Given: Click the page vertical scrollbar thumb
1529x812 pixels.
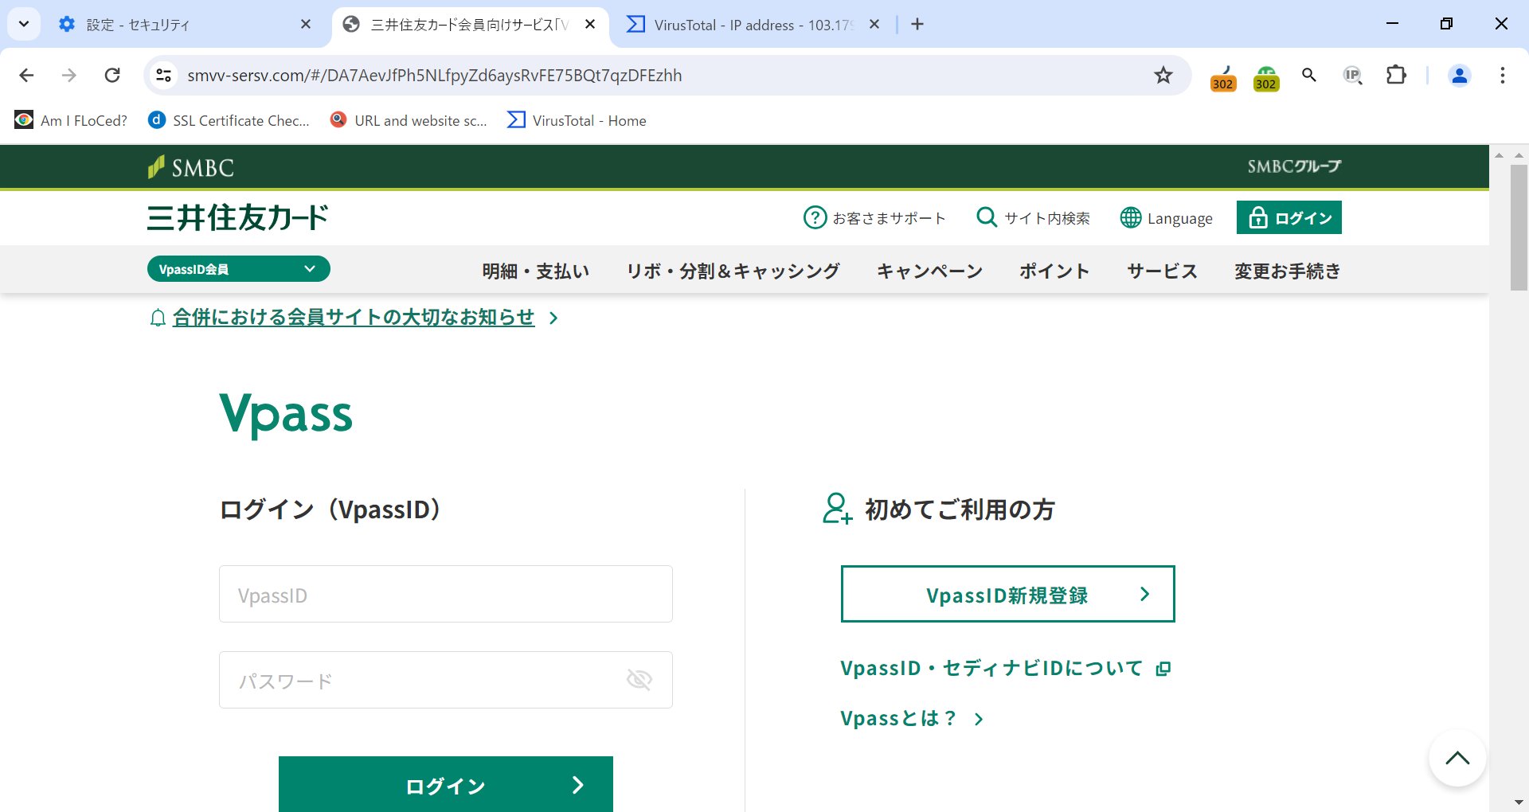Looking at the screenshot, I should (1519, 227).
